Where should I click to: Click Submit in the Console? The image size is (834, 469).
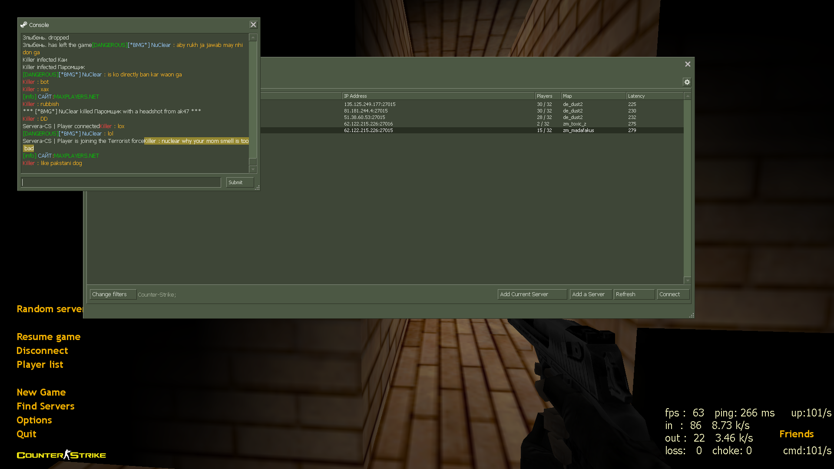tap(240, 182)
